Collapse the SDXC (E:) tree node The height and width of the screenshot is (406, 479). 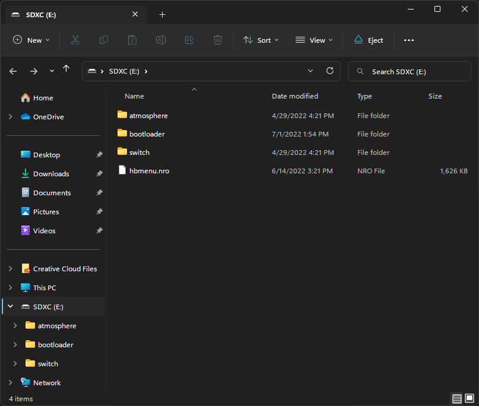click(x=10, y=307)
